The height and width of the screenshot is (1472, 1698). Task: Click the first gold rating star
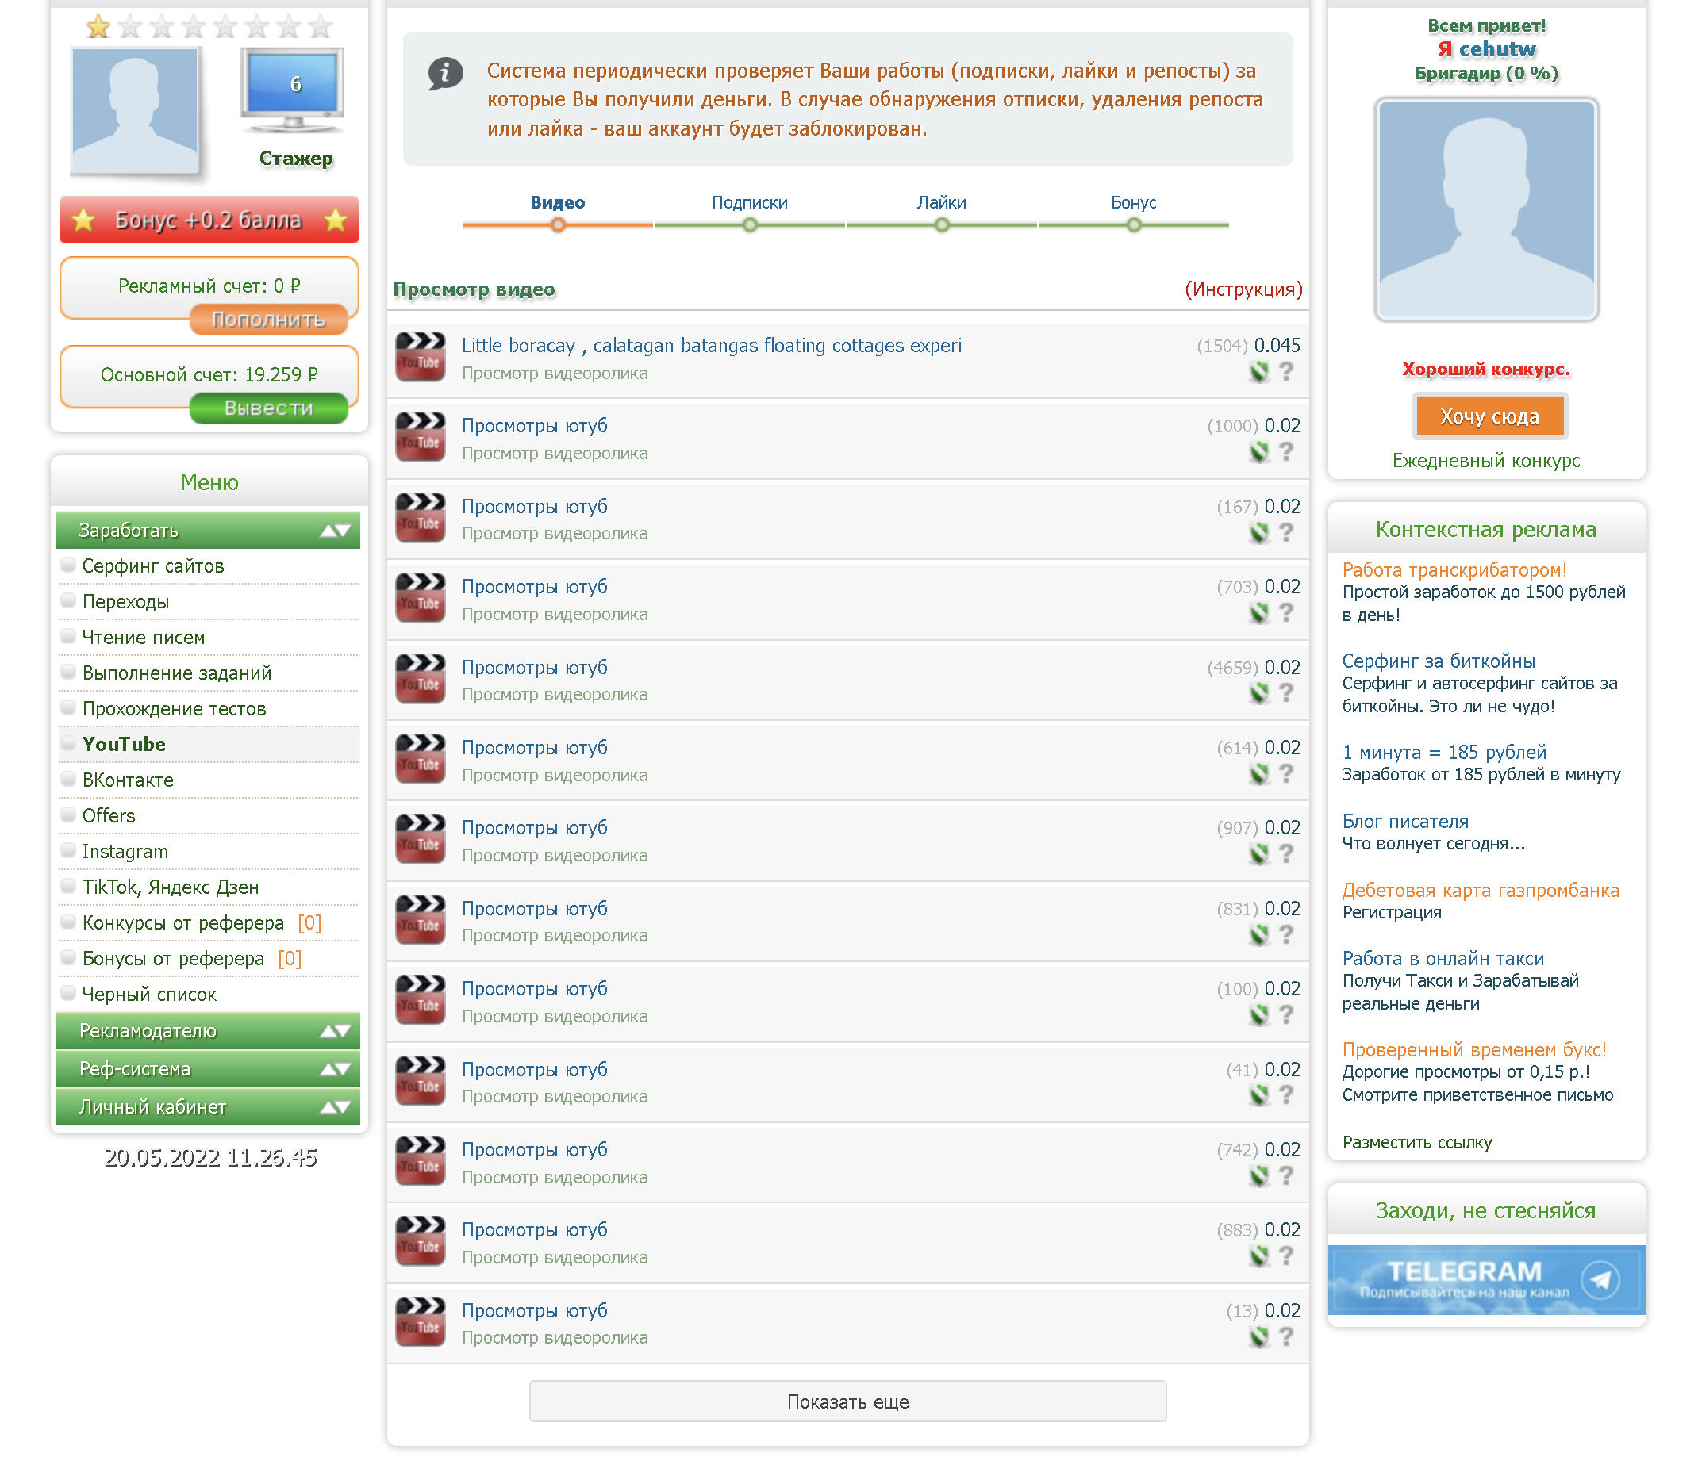tap(98, 27)
